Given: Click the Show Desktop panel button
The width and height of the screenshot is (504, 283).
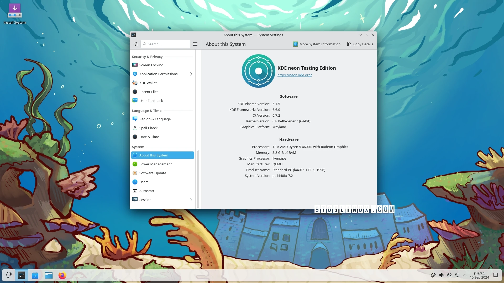Looking at the screenshot, I should click(496, 275).
